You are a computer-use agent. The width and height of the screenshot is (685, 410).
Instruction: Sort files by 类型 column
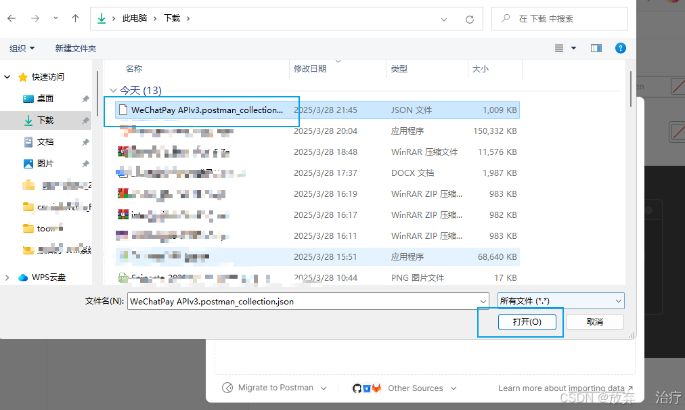click(x=399, y=68)
